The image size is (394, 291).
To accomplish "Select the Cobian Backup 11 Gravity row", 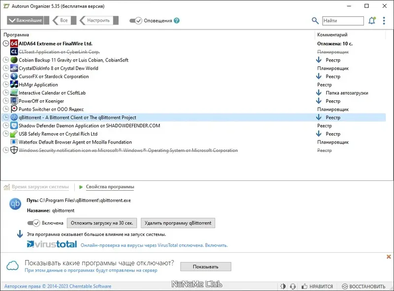I will (194, 60).
